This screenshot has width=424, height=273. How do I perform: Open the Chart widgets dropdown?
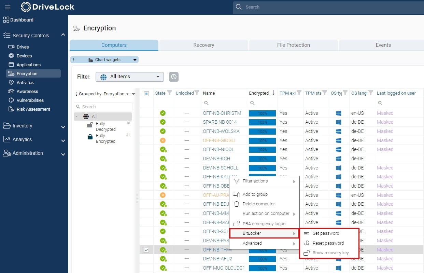(x=104, y=59)
